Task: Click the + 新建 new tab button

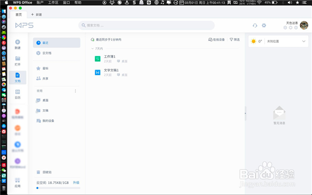Action: 36,15
